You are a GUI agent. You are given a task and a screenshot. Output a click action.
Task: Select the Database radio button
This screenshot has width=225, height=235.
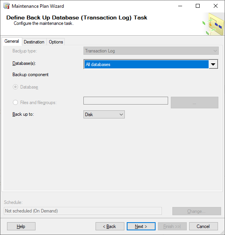click(15, 87)
